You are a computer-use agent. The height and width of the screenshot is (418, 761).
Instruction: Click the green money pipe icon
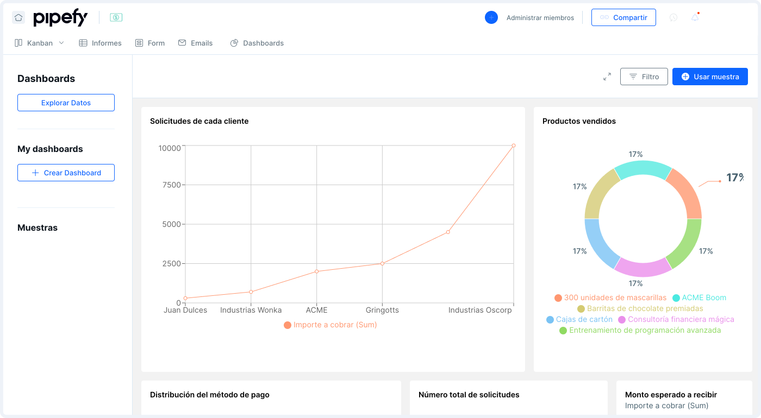[x=116, y=17]
